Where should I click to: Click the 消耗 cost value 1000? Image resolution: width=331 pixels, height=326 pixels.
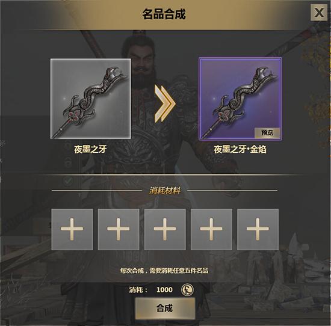(164, 290)
